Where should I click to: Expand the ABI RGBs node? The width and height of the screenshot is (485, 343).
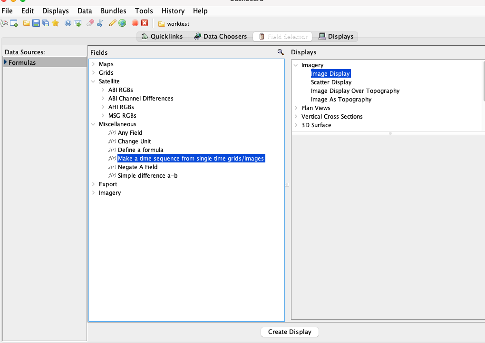click(103, 90)
